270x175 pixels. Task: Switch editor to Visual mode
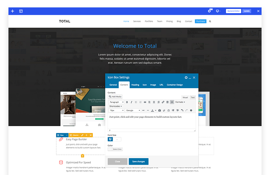click(185, 97)
